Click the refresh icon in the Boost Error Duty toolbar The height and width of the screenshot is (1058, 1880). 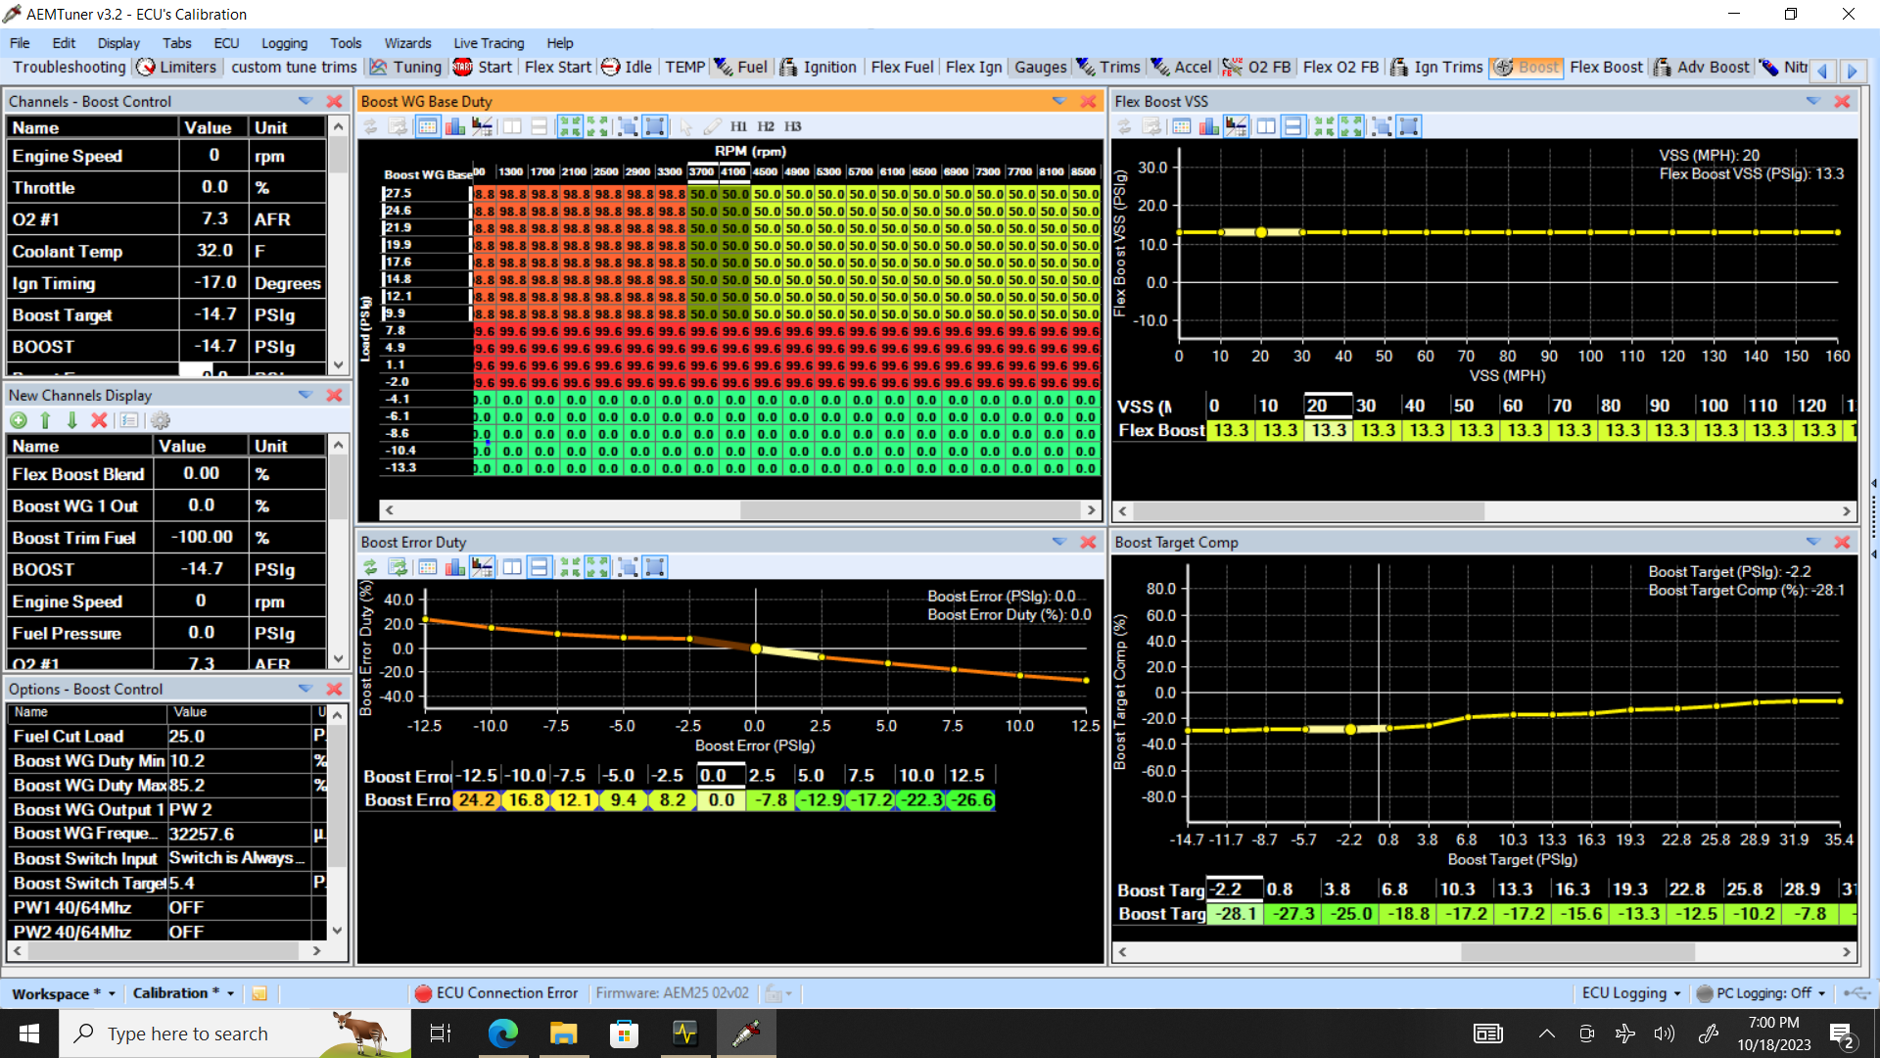click(x=370, y=567)
